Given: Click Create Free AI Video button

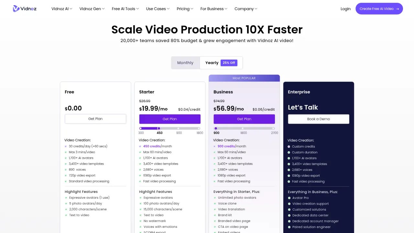Looking at the screenshot, I should coord(379,9).
